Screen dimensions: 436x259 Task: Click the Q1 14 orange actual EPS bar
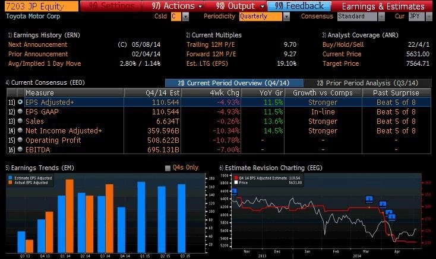click(x=69, y=216)
